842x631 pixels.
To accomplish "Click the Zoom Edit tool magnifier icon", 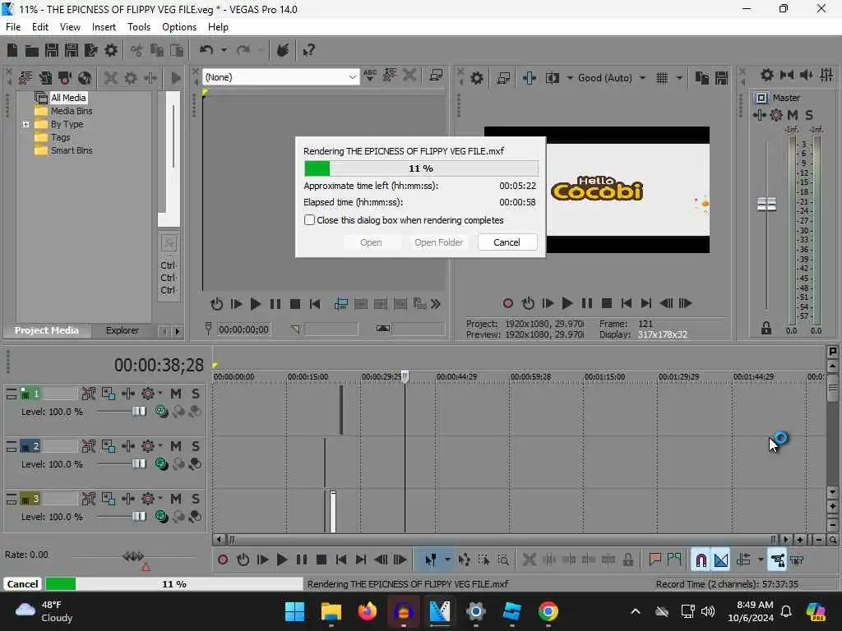I will coord(503,560).
